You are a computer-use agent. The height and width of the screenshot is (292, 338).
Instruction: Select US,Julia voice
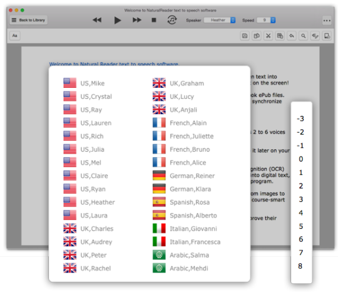click(x=84, y=149)
